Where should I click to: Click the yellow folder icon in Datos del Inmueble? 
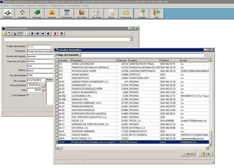coord(4,34)
